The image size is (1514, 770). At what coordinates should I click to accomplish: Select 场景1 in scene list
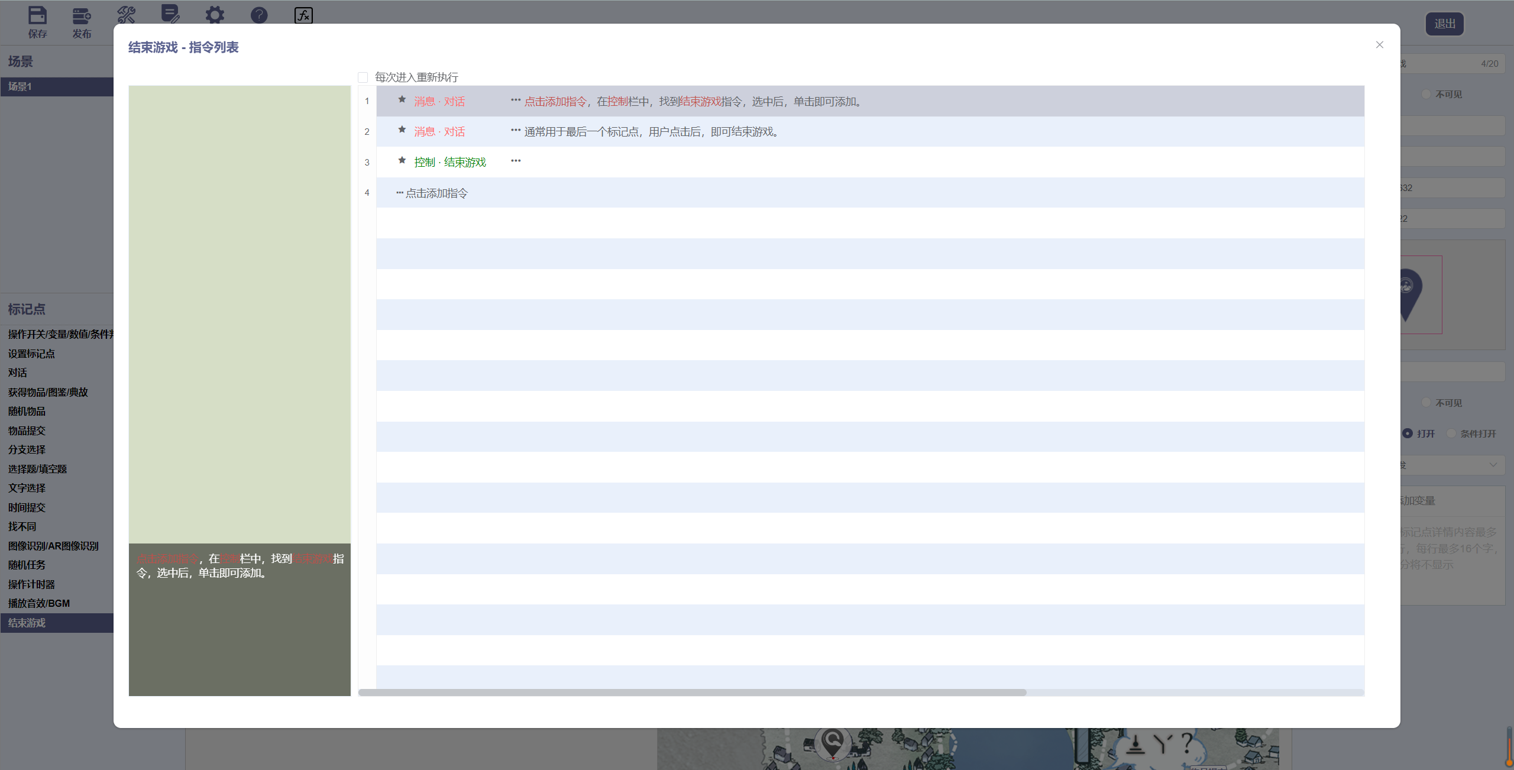point(20,86)
